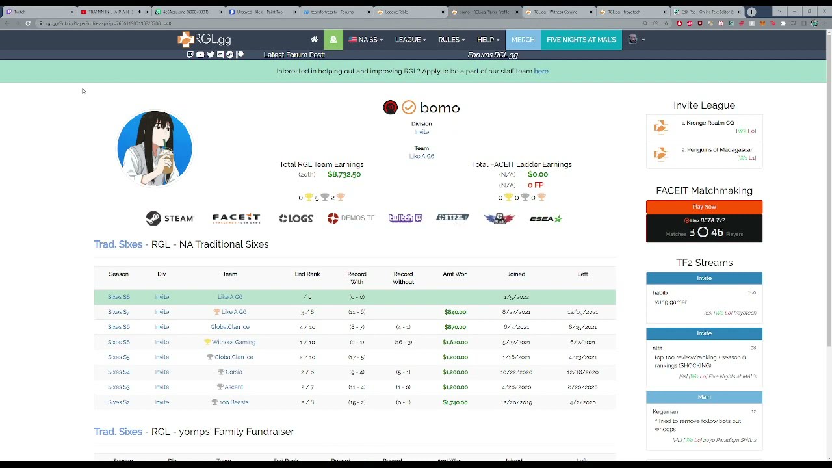Click Invite division link under Division
Screen dimensions: 832x468
(422, 132)
